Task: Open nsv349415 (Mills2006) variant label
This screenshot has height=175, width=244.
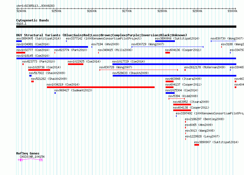Action: point(115,50)
